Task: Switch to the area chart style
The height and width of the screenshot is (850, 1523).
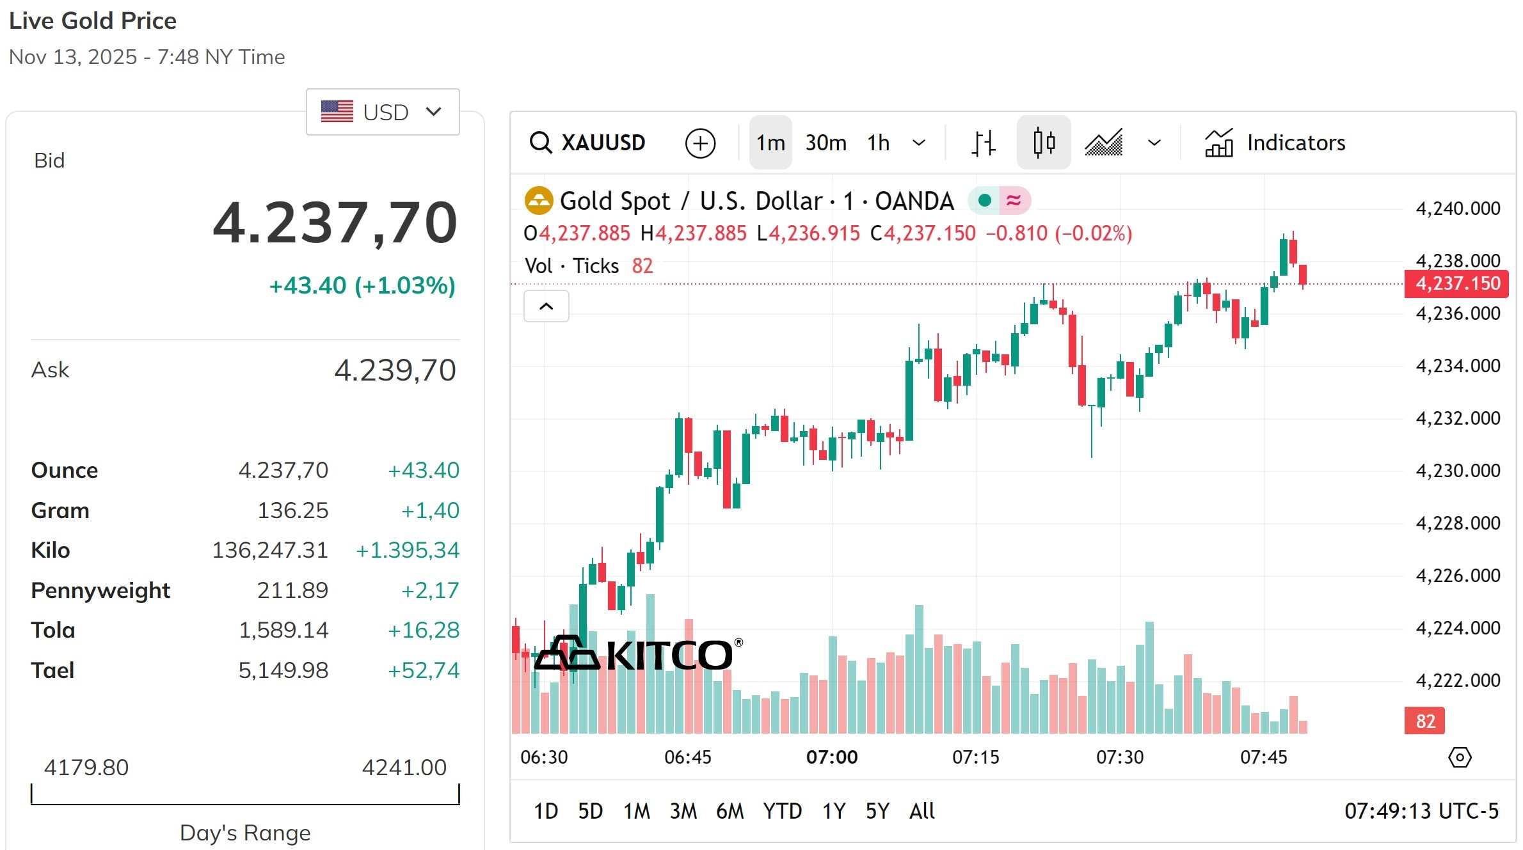Action: (1104, 142)
